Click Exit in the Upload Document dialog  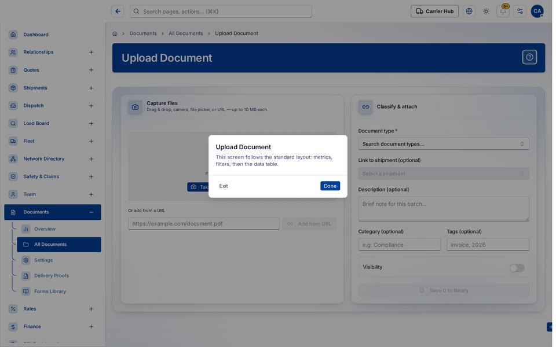coord(224,186)
